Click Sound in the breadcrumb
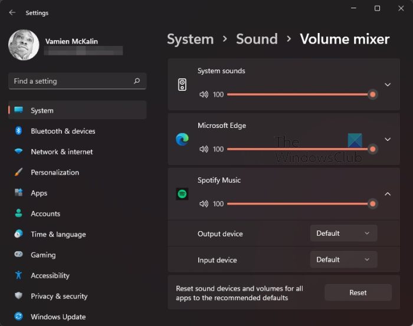 [257, 39]
